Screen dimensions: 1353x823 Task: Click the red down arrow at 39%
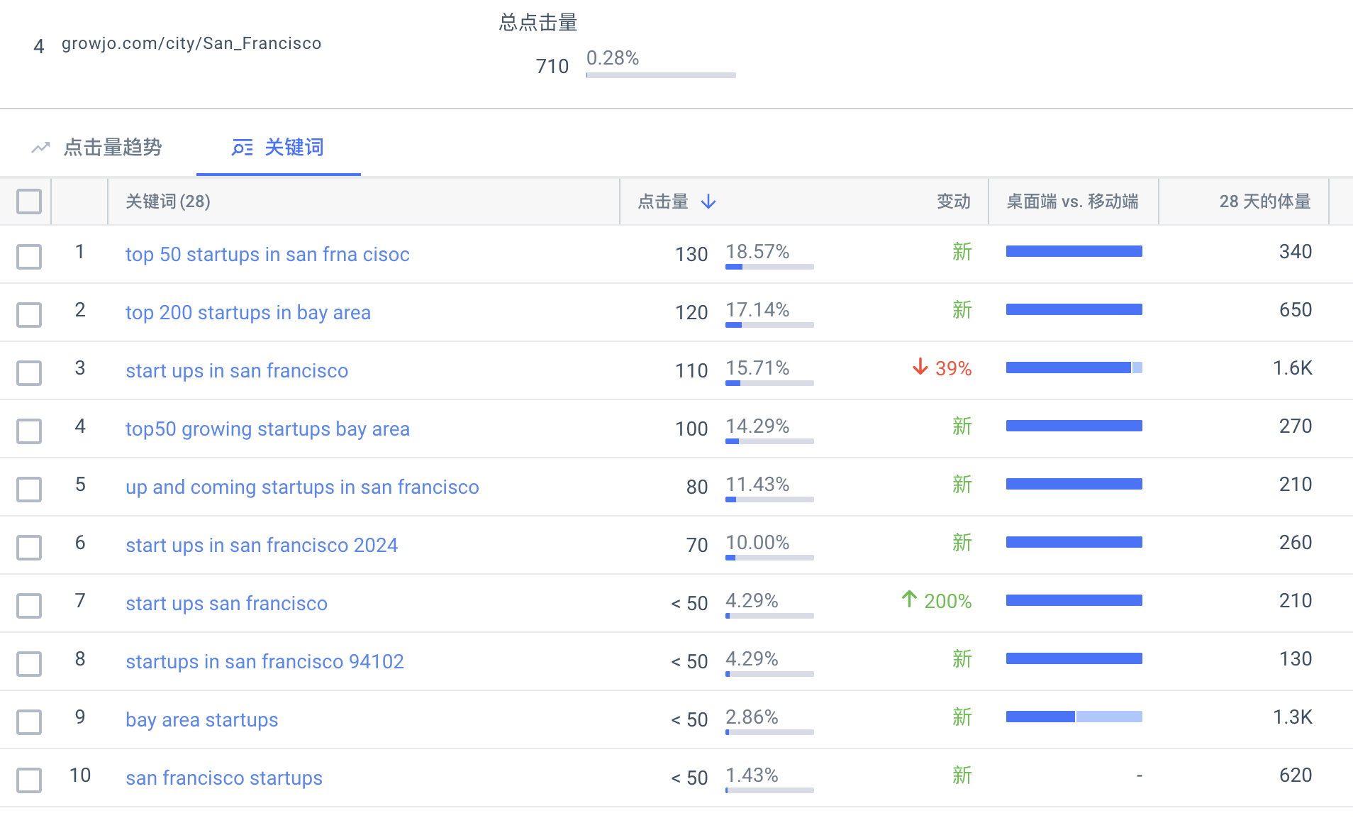(920, 367)
